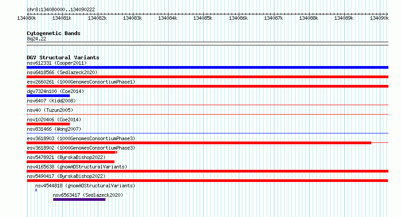The image size is (401, 217).
Task: Click the thin red nsv6407 line
Action: click(207, 105)
